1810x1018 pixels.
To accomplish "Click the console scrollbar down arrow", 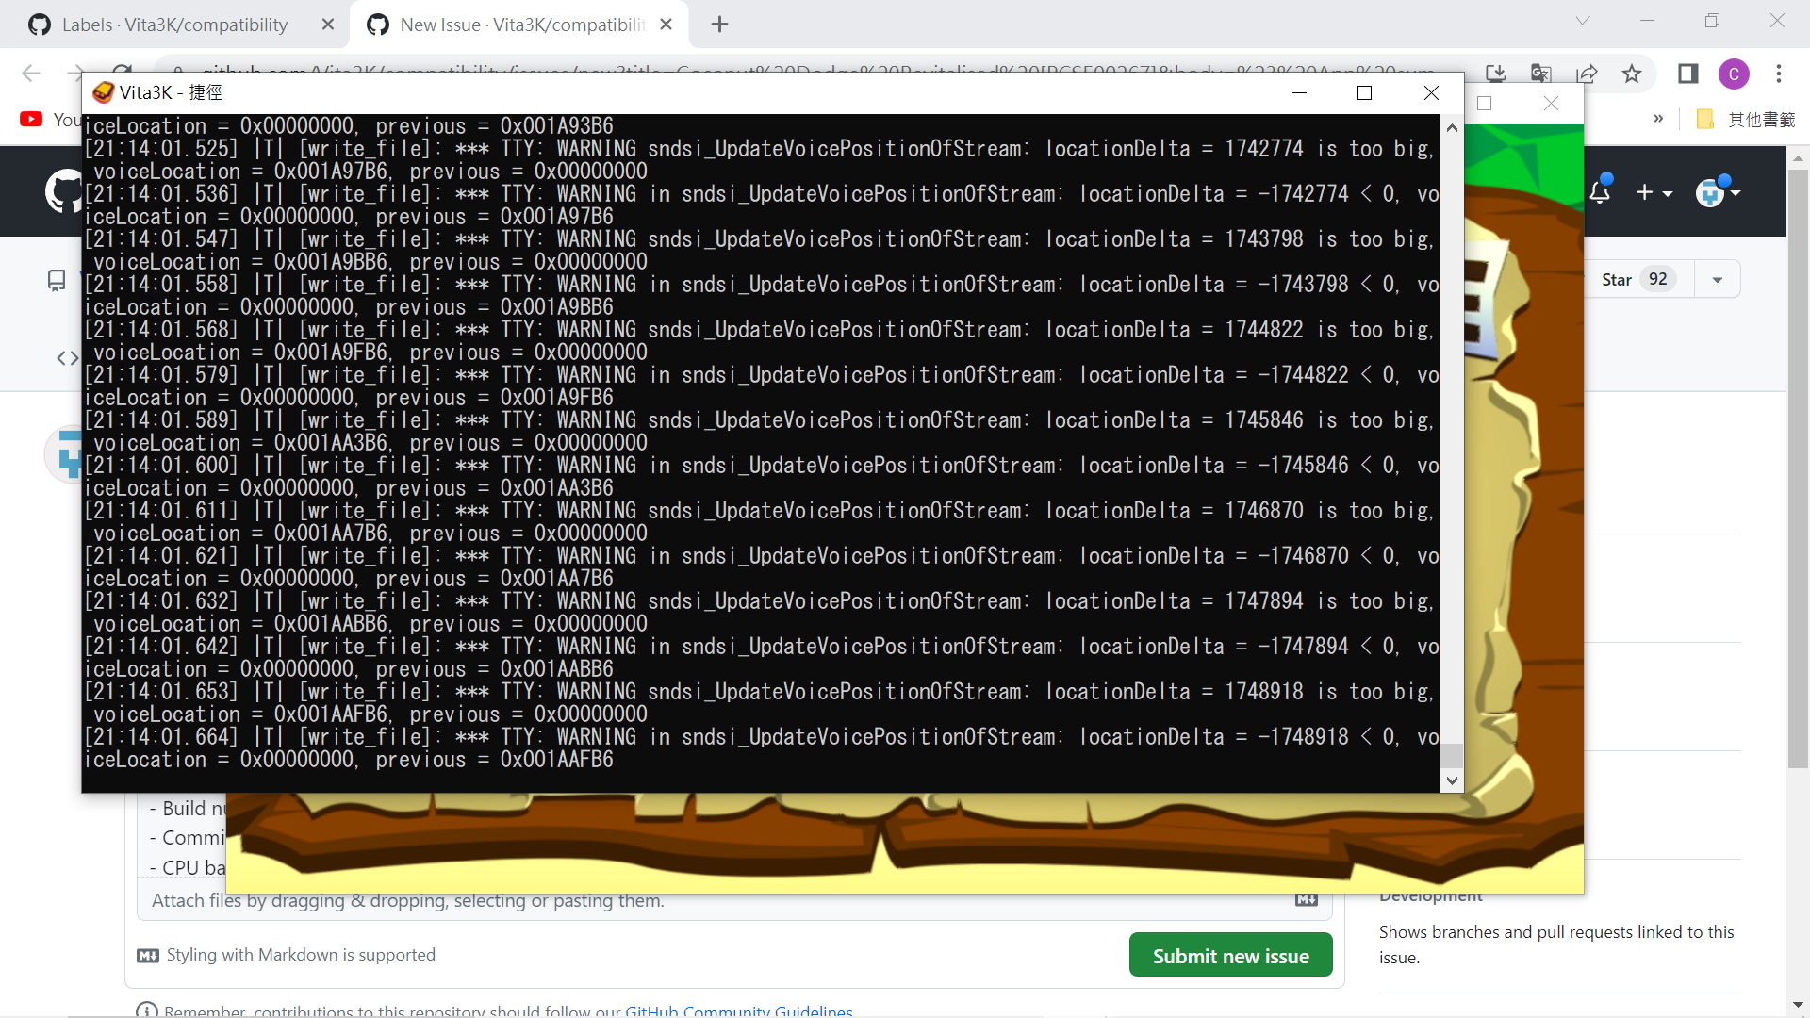I will click(1452, 780).
